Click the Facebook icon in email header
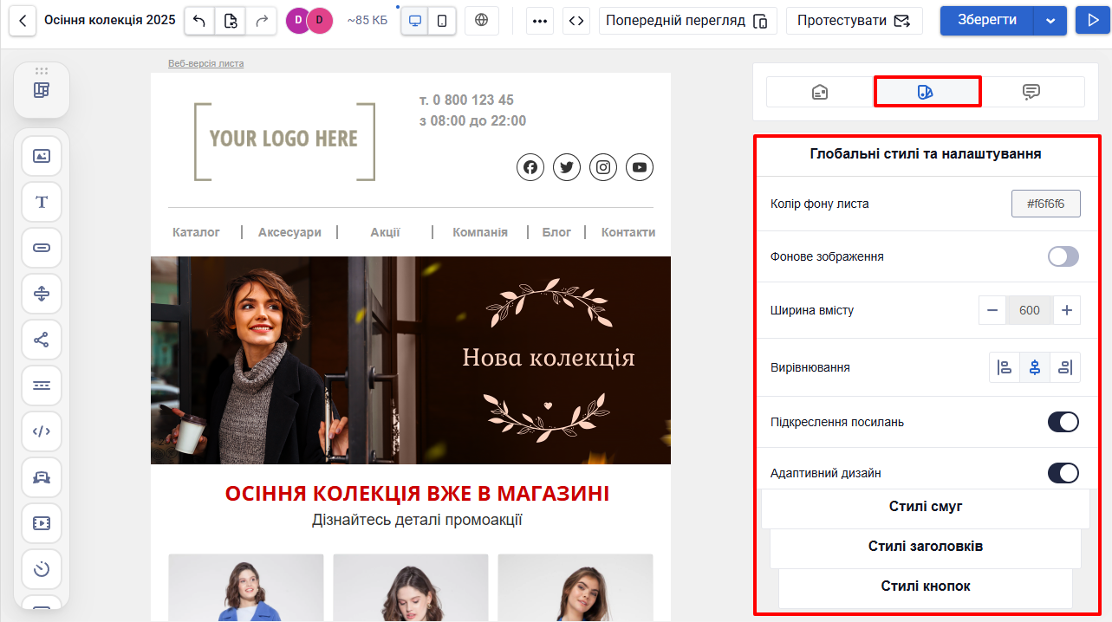This screenshot has height=622, width=1112. coord(530,167)
